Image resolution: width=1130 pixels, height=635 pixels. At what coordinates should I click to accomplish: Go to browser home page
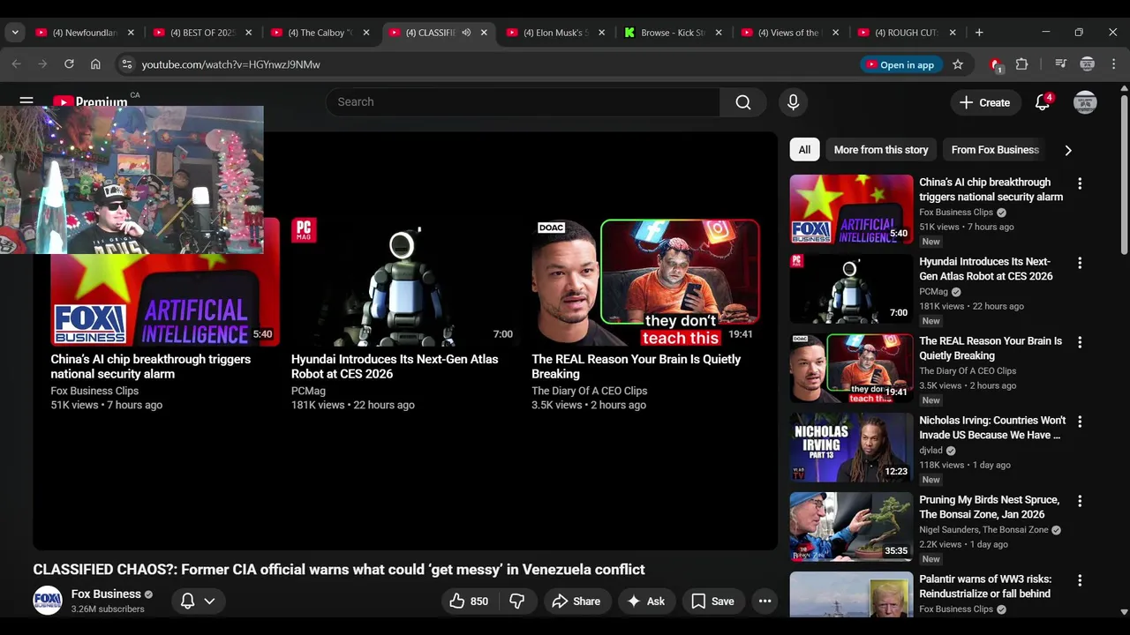point(95,64)
